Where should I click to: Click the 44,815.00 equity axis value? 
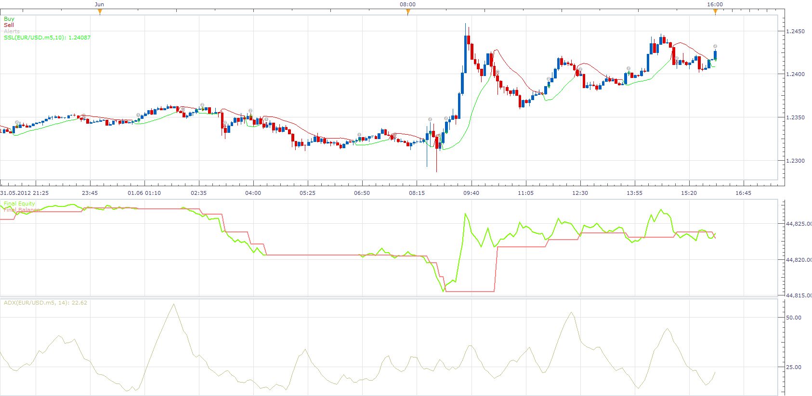[x=799, y=295]
